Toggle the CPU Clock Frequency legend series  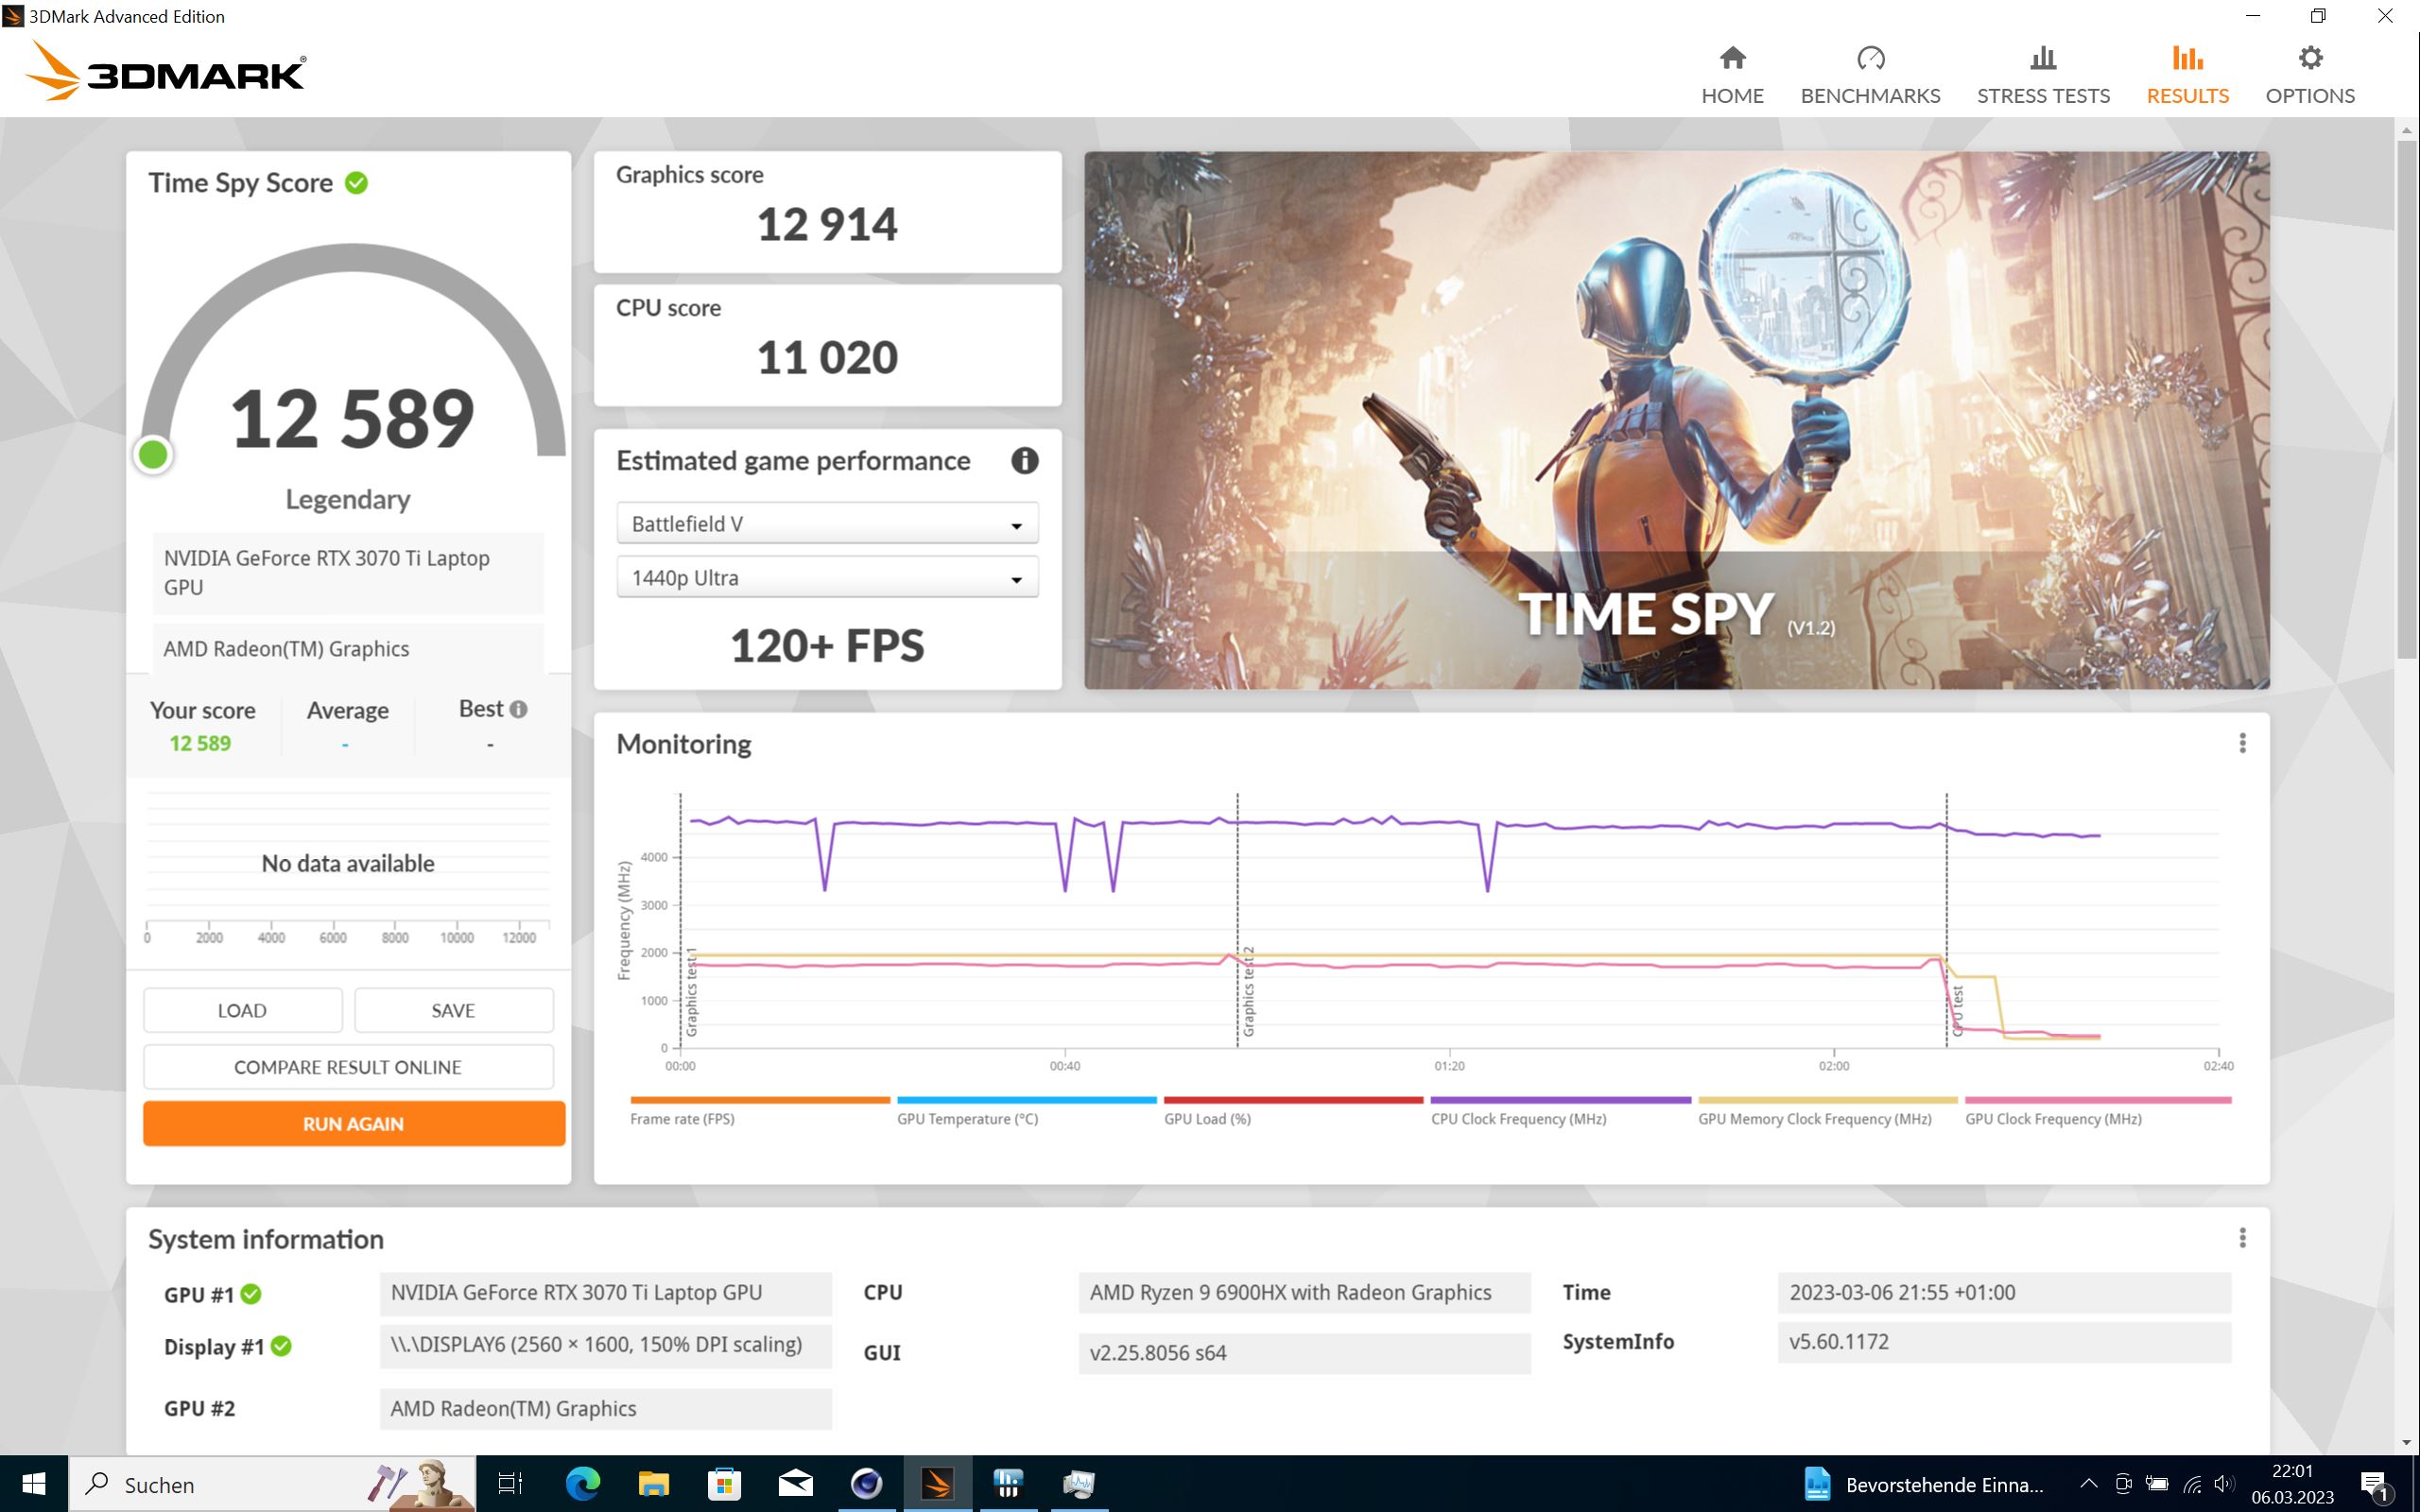pyautogui.click(x=1518, y=1119)
